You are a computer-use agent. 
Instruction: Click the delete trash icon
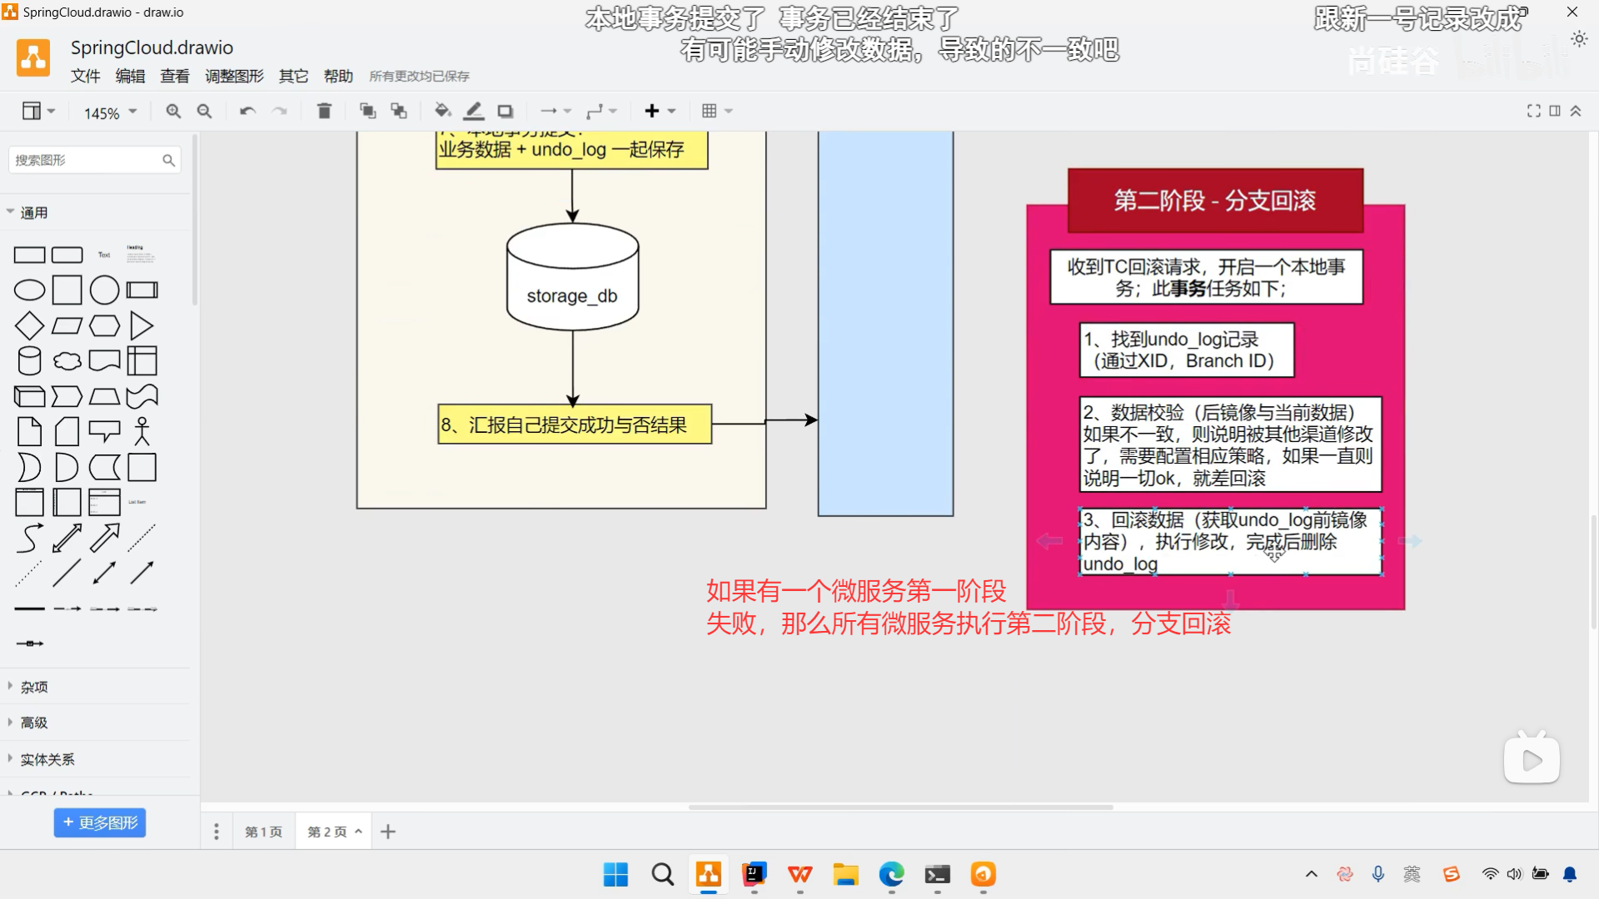click(324, 111)
